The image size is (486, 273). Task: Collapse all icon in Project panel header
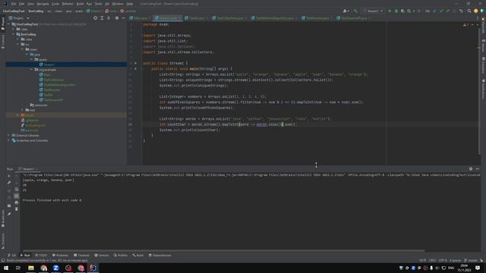pos(109,18)
